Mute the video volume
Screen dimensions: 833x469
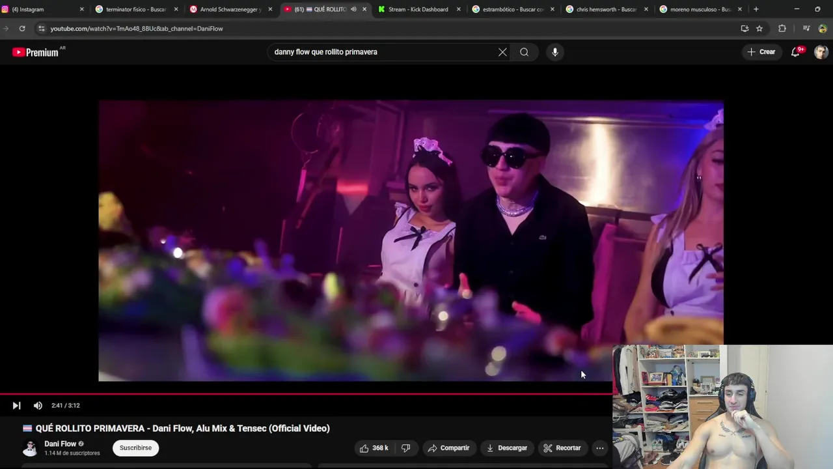[x=38, y=405]
